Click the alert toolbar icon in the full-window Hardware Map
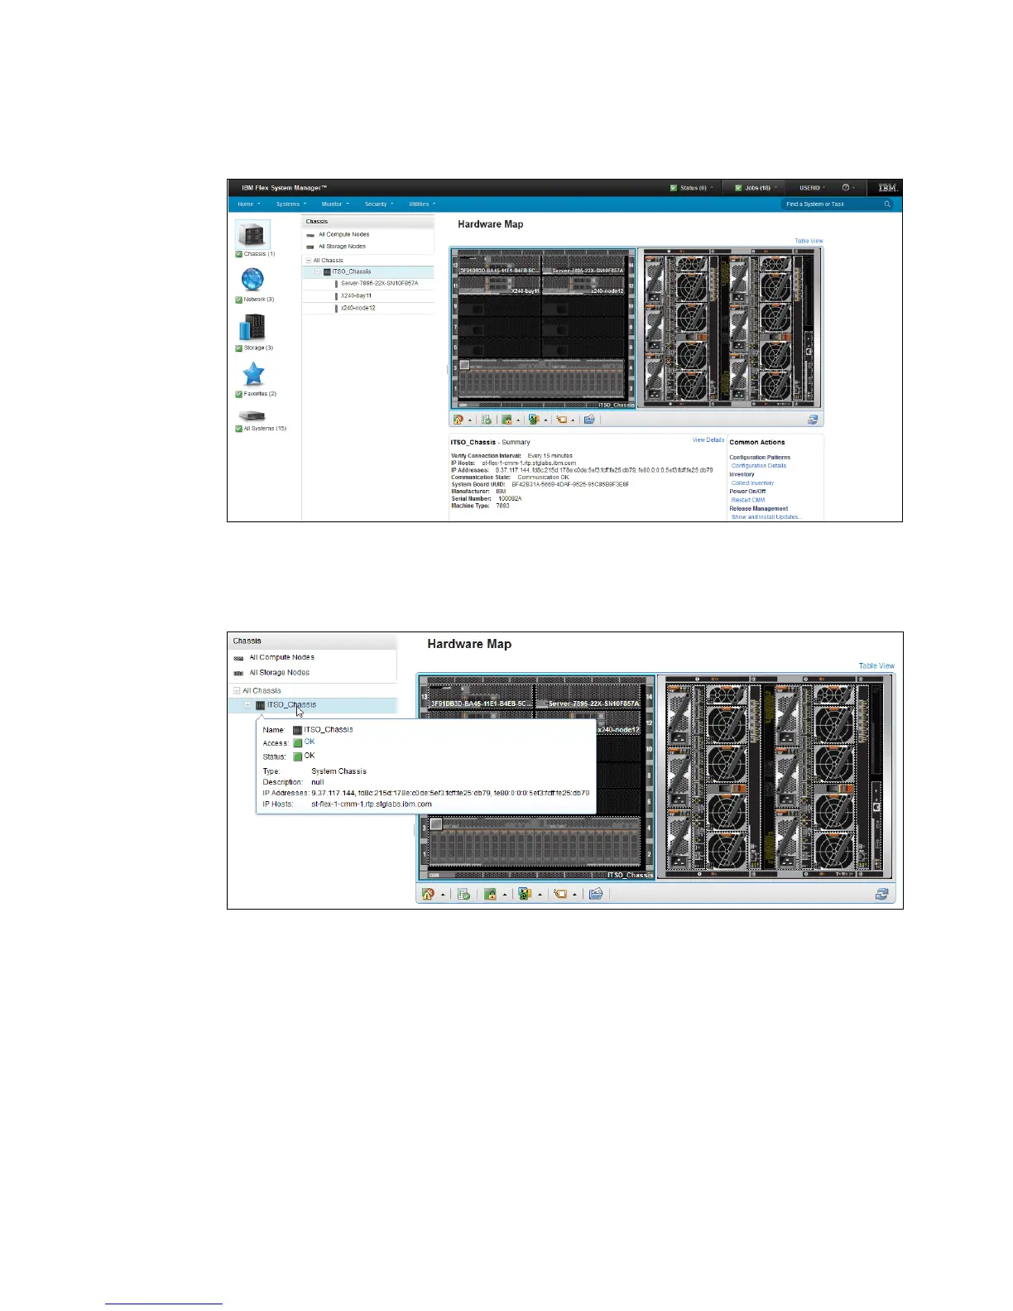This screenshot has width=1013, height=1311. [458, 420]
